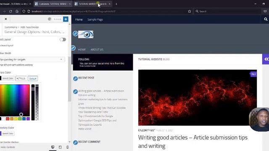
Task: Click the eye logo image
Action: pos(86,34)
